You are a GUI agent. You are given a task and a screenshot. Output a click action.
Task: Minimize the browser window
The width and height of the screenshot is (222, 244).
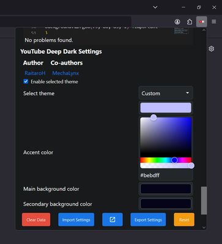183,7
